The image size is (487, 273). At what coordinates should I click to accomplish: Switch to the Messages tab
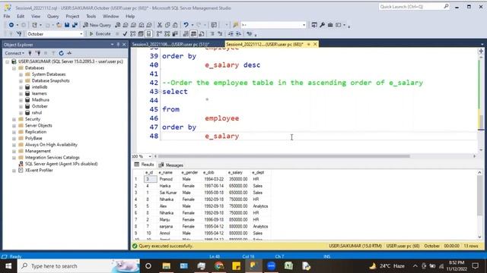click(x=170, y=165)
